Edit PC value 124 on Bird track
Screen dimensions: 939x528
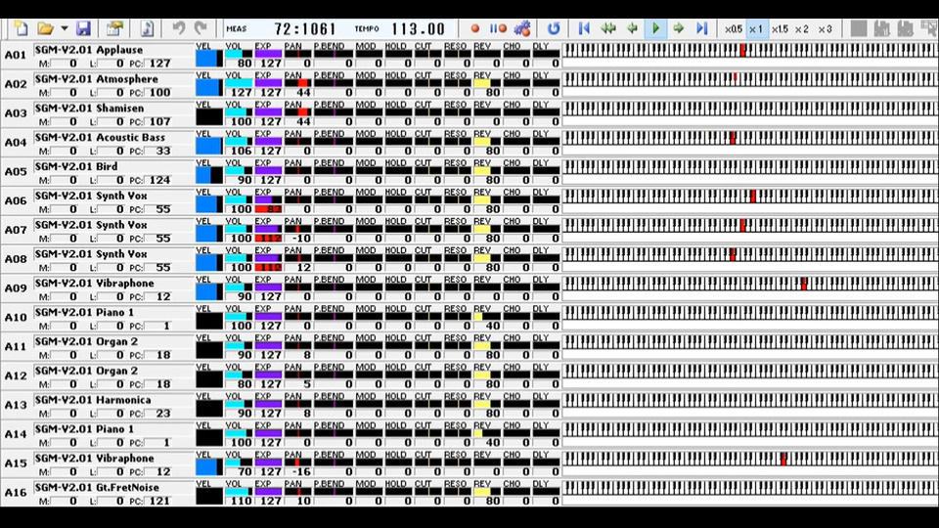pos(158,180)
